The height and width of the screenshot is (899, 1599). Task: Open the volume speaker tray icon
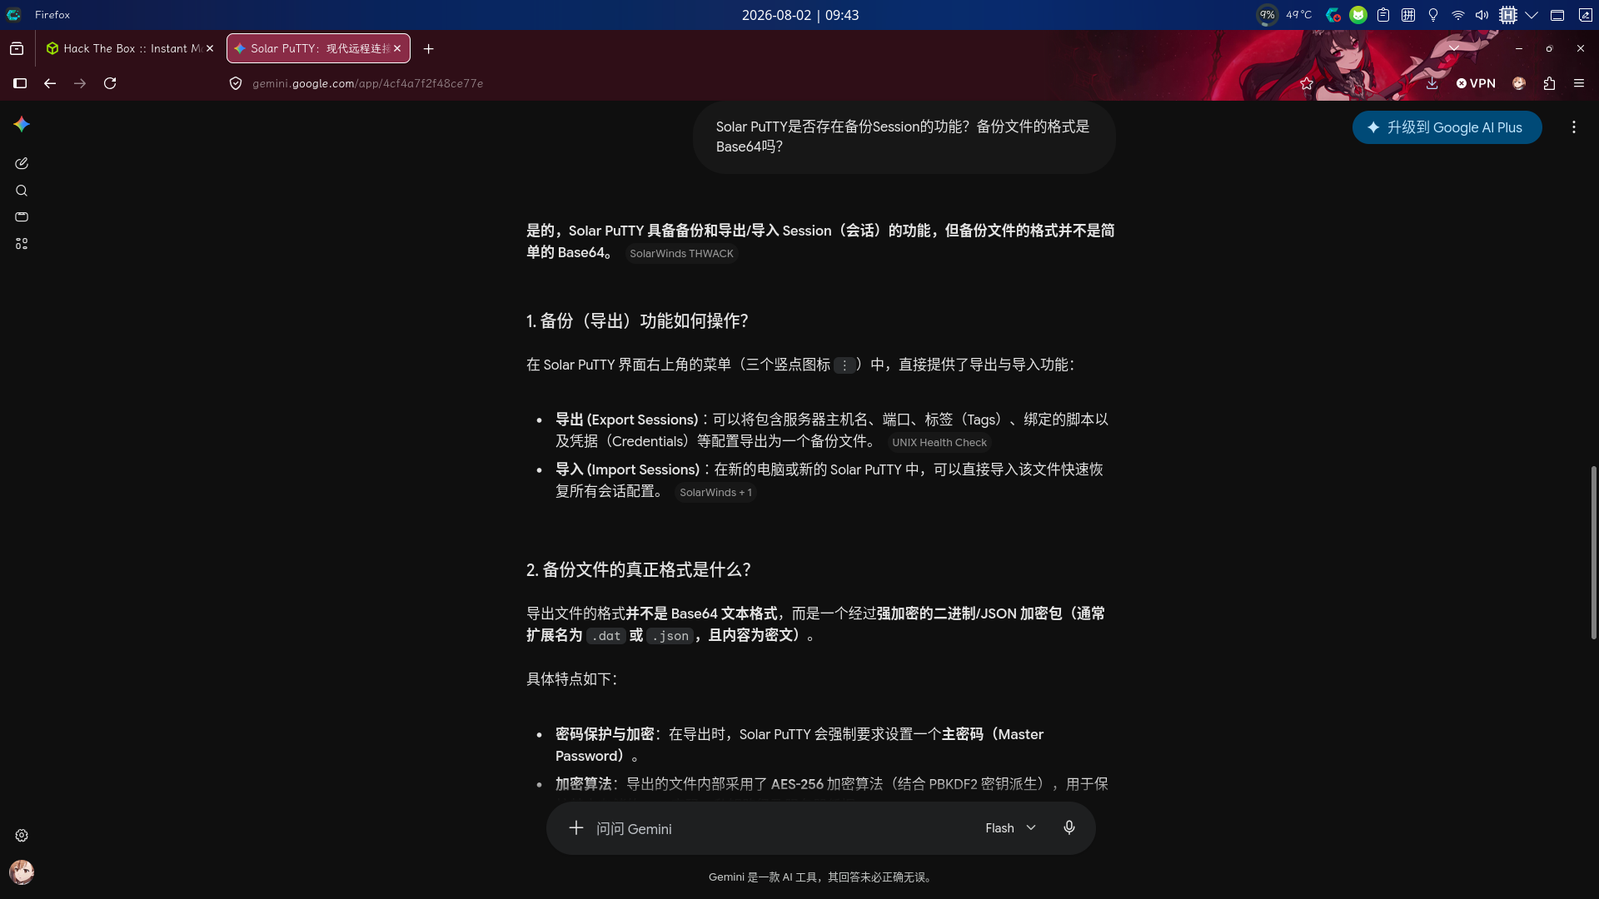pos(1482,15)
